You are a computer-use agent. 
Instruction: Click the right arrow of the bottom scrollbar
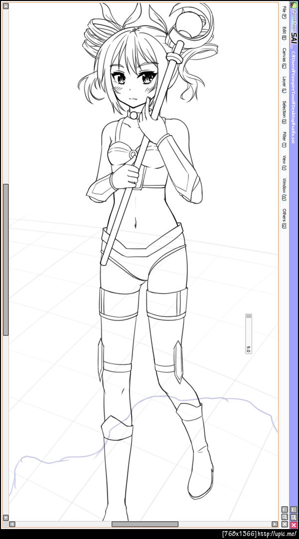[x=275, y=524]
